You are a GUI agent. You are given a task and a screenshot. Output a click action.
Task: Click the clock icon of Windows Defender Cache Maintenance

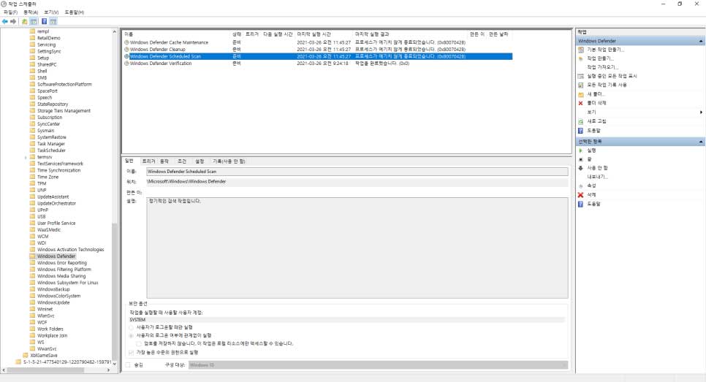(x=126, y=42)
